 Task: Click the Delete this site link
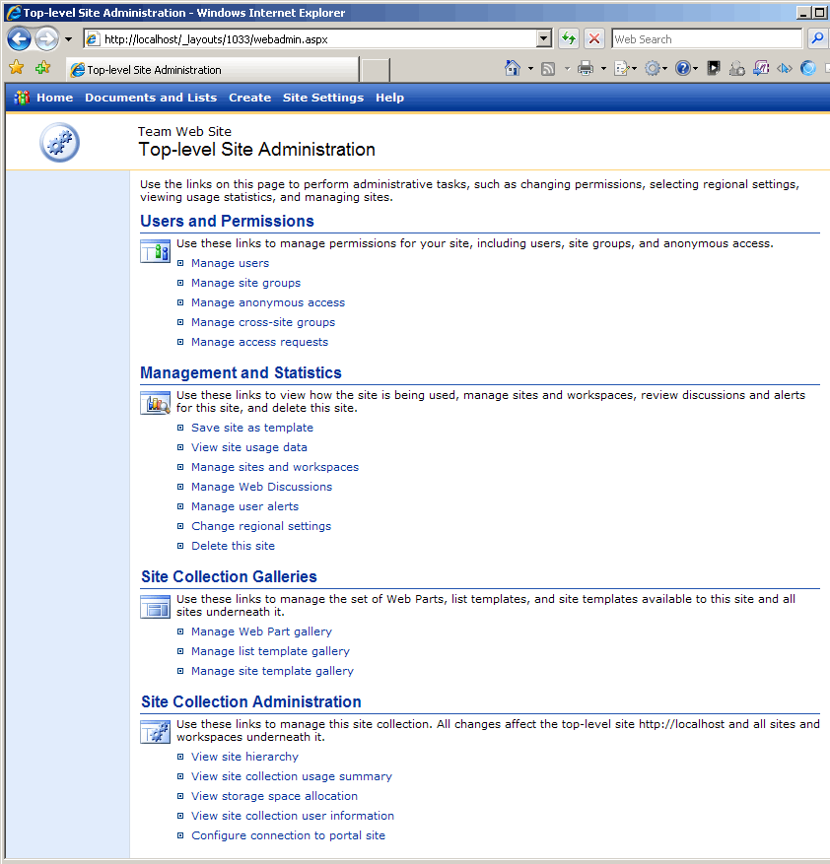click(x=234, y=546)
